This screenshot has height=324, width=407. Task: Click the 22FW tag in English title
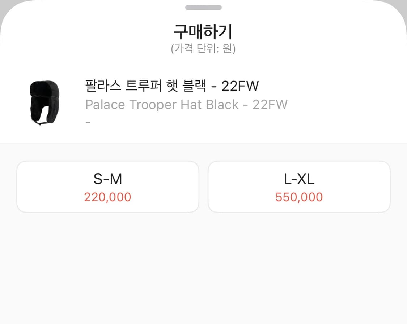point(270,105)
